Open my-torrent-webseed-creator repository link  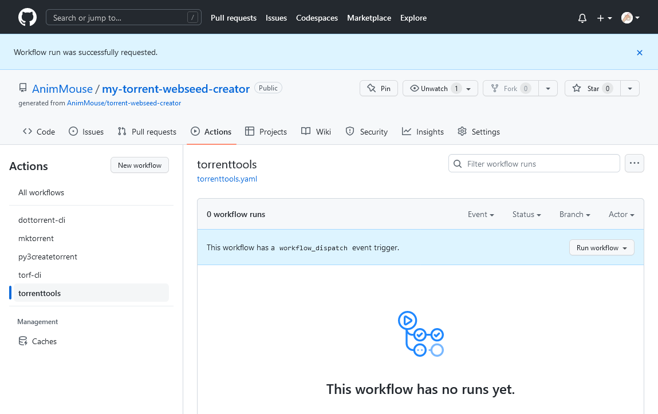pyautogui.click(x=176, y=89)
